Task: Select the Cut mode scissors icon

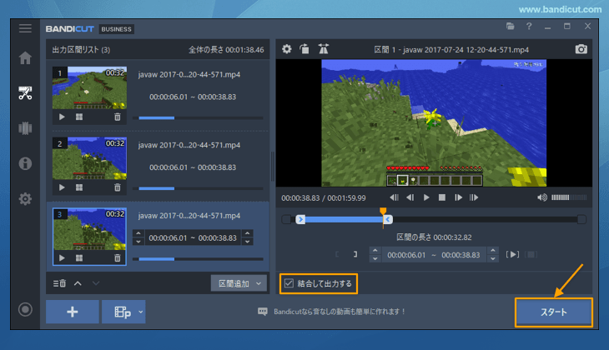Action: click(x=25, y=93)
